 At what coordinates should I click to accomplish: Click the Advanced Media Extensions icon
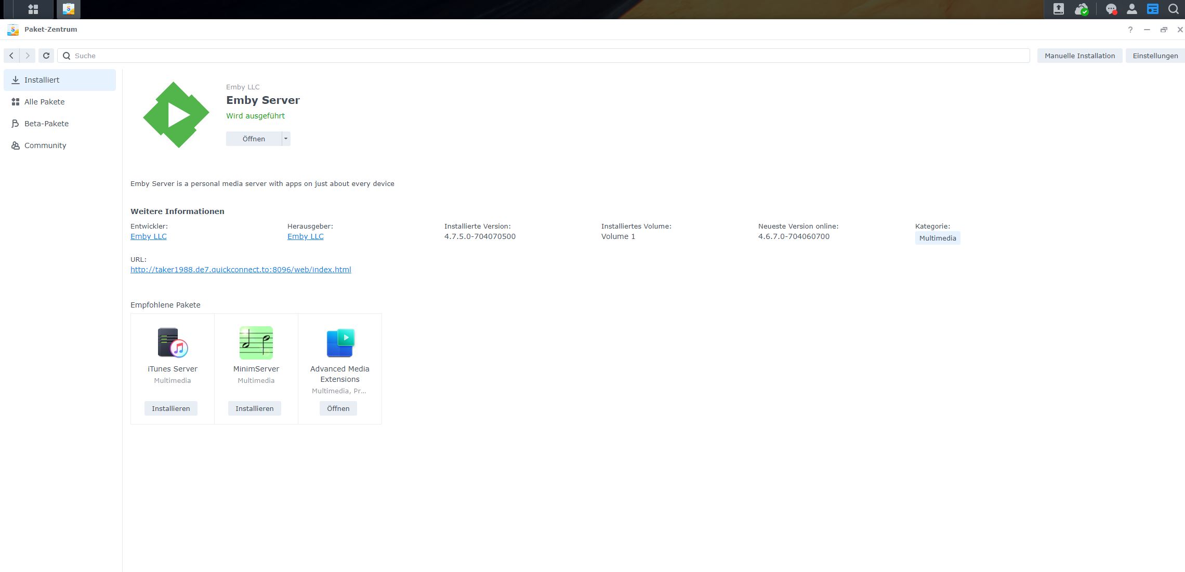click(340, 342)
